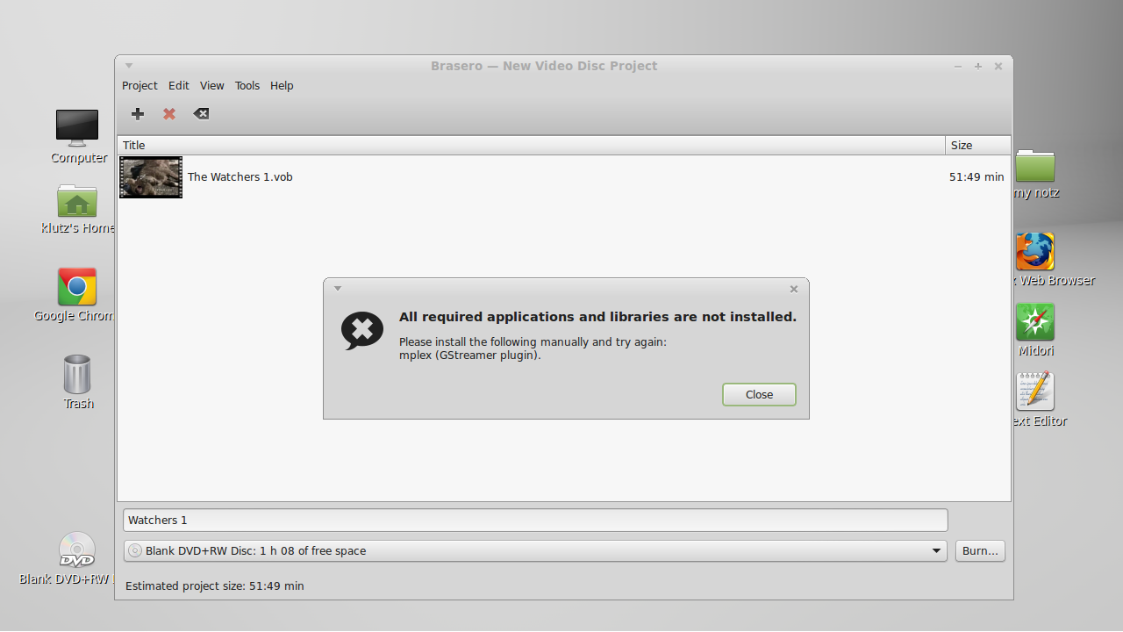This screenshot has width=1123, height=632.
Task: Select the Watchers 1.vob video thumbnail
Action: pos(151,177)
